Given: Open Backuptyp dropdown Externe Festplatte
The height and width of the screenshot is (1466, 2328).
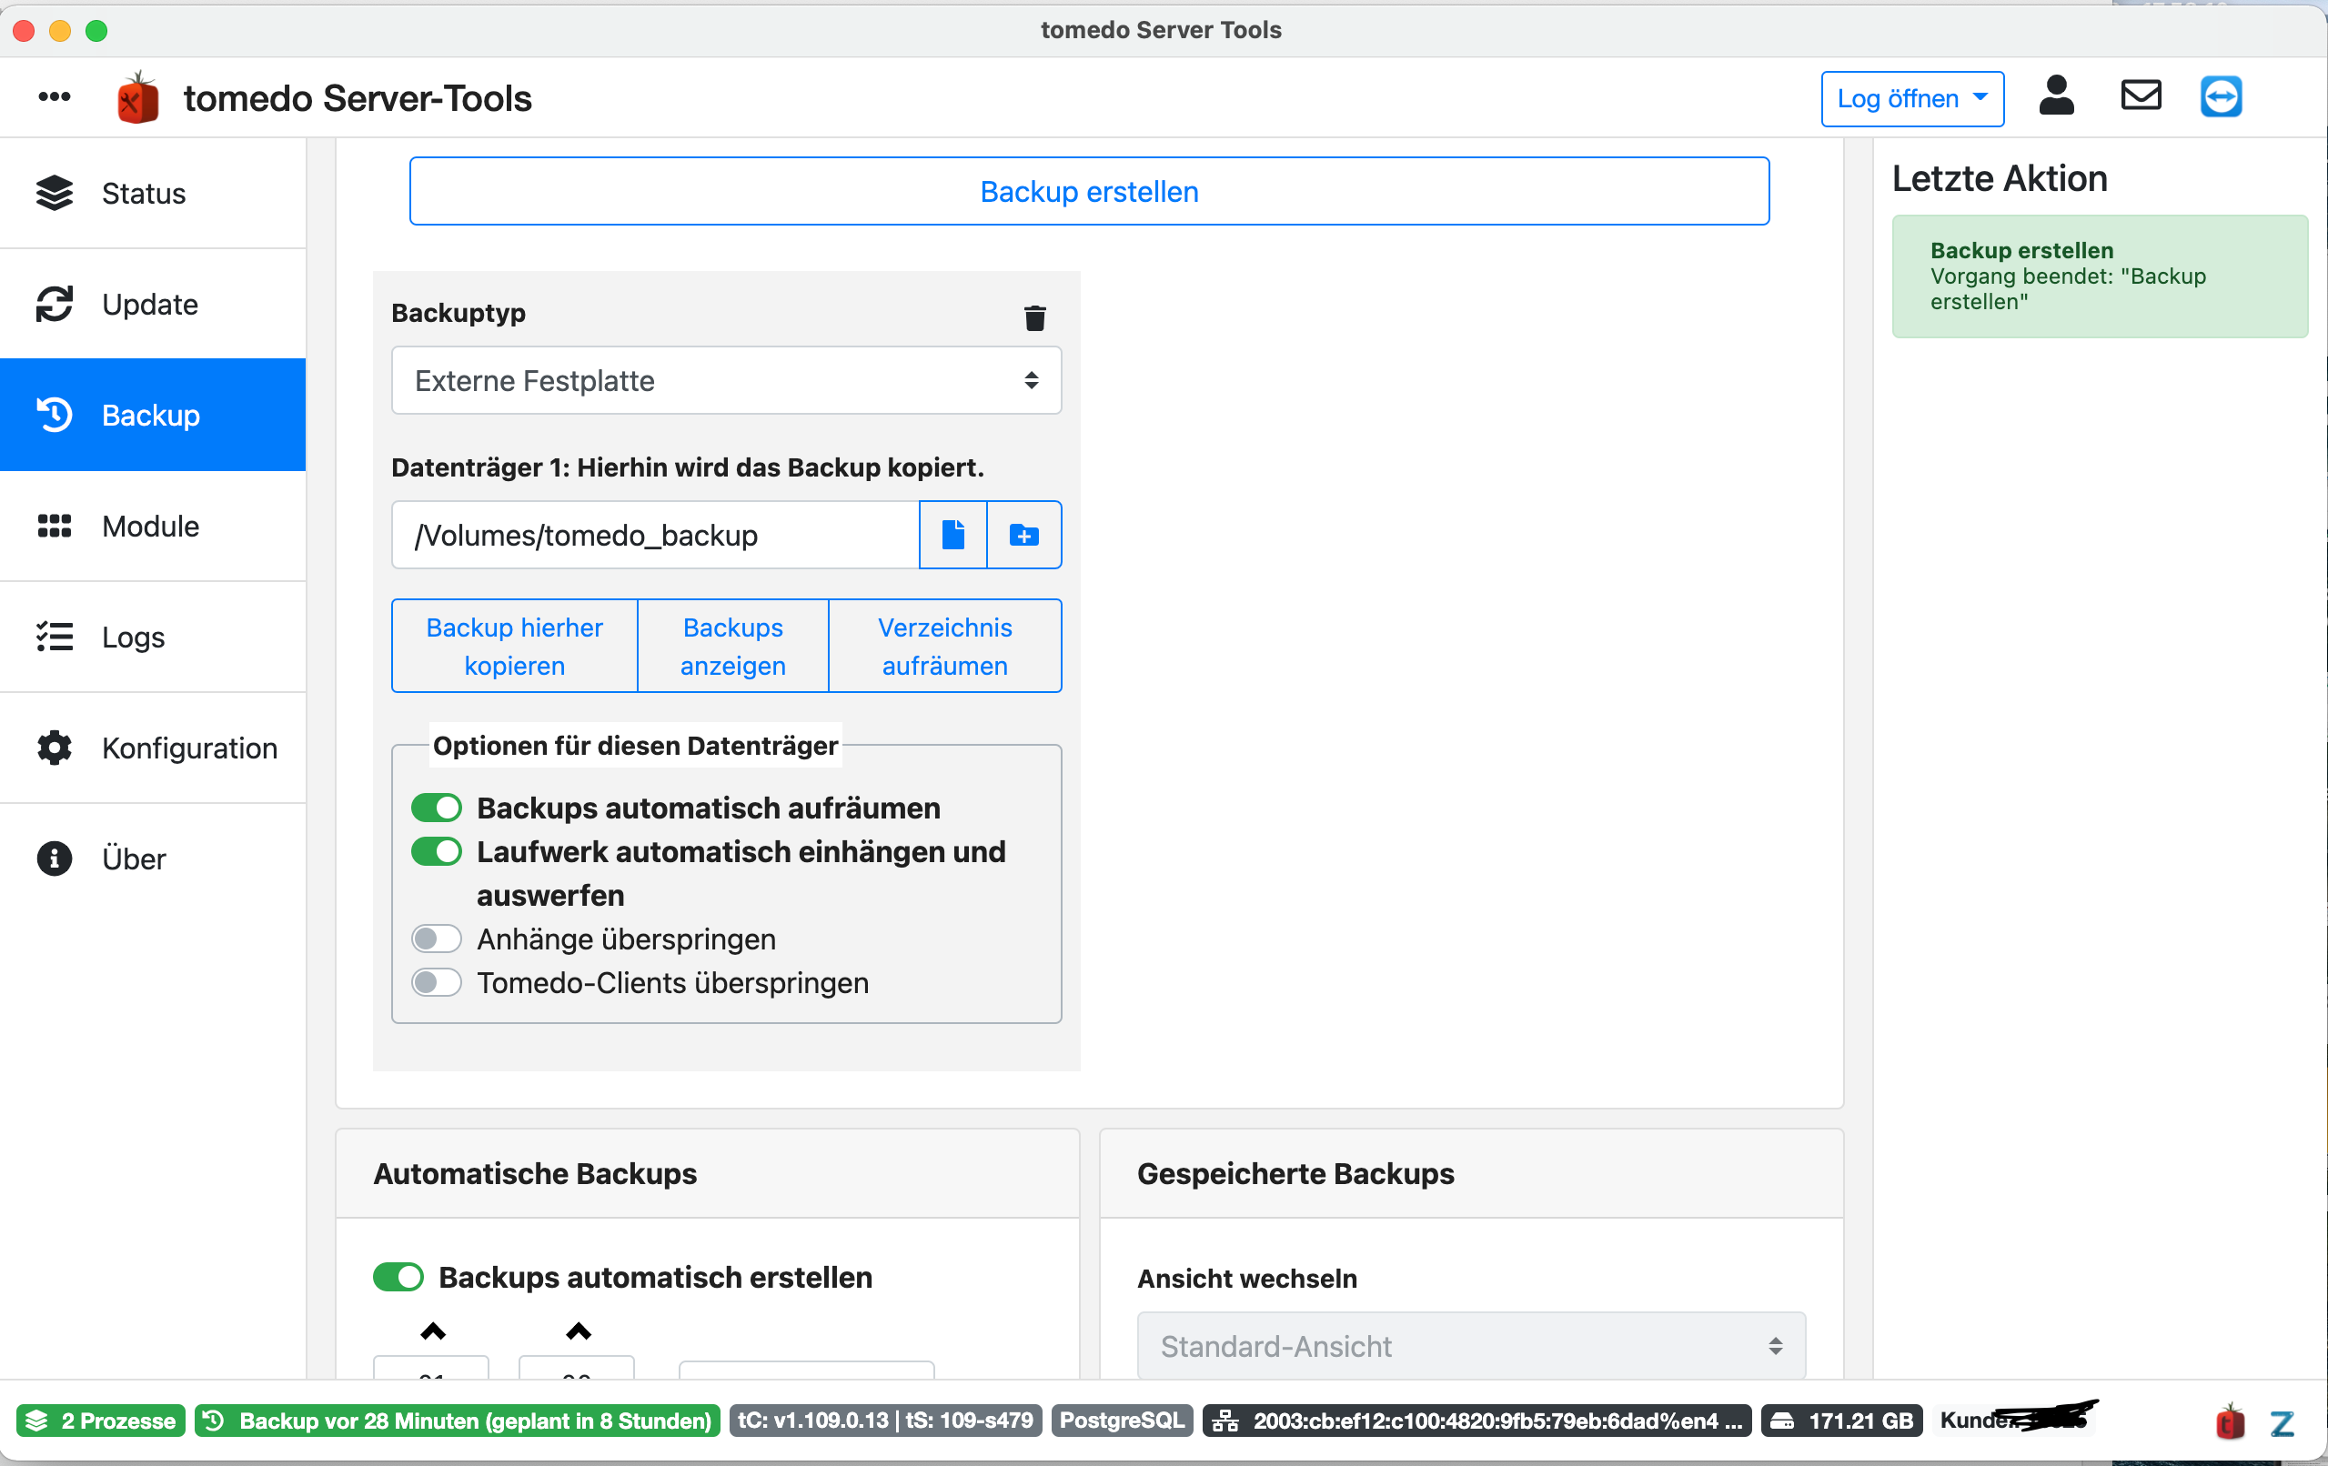Looking at the screenshot, I should pyautogui.click(x=726, y=381).
